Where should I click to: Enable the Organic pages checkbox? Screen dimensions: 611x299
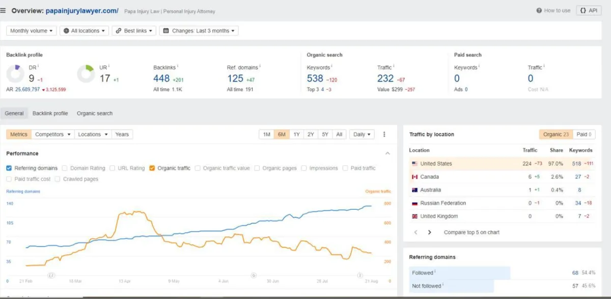click(x=257, y=168)
